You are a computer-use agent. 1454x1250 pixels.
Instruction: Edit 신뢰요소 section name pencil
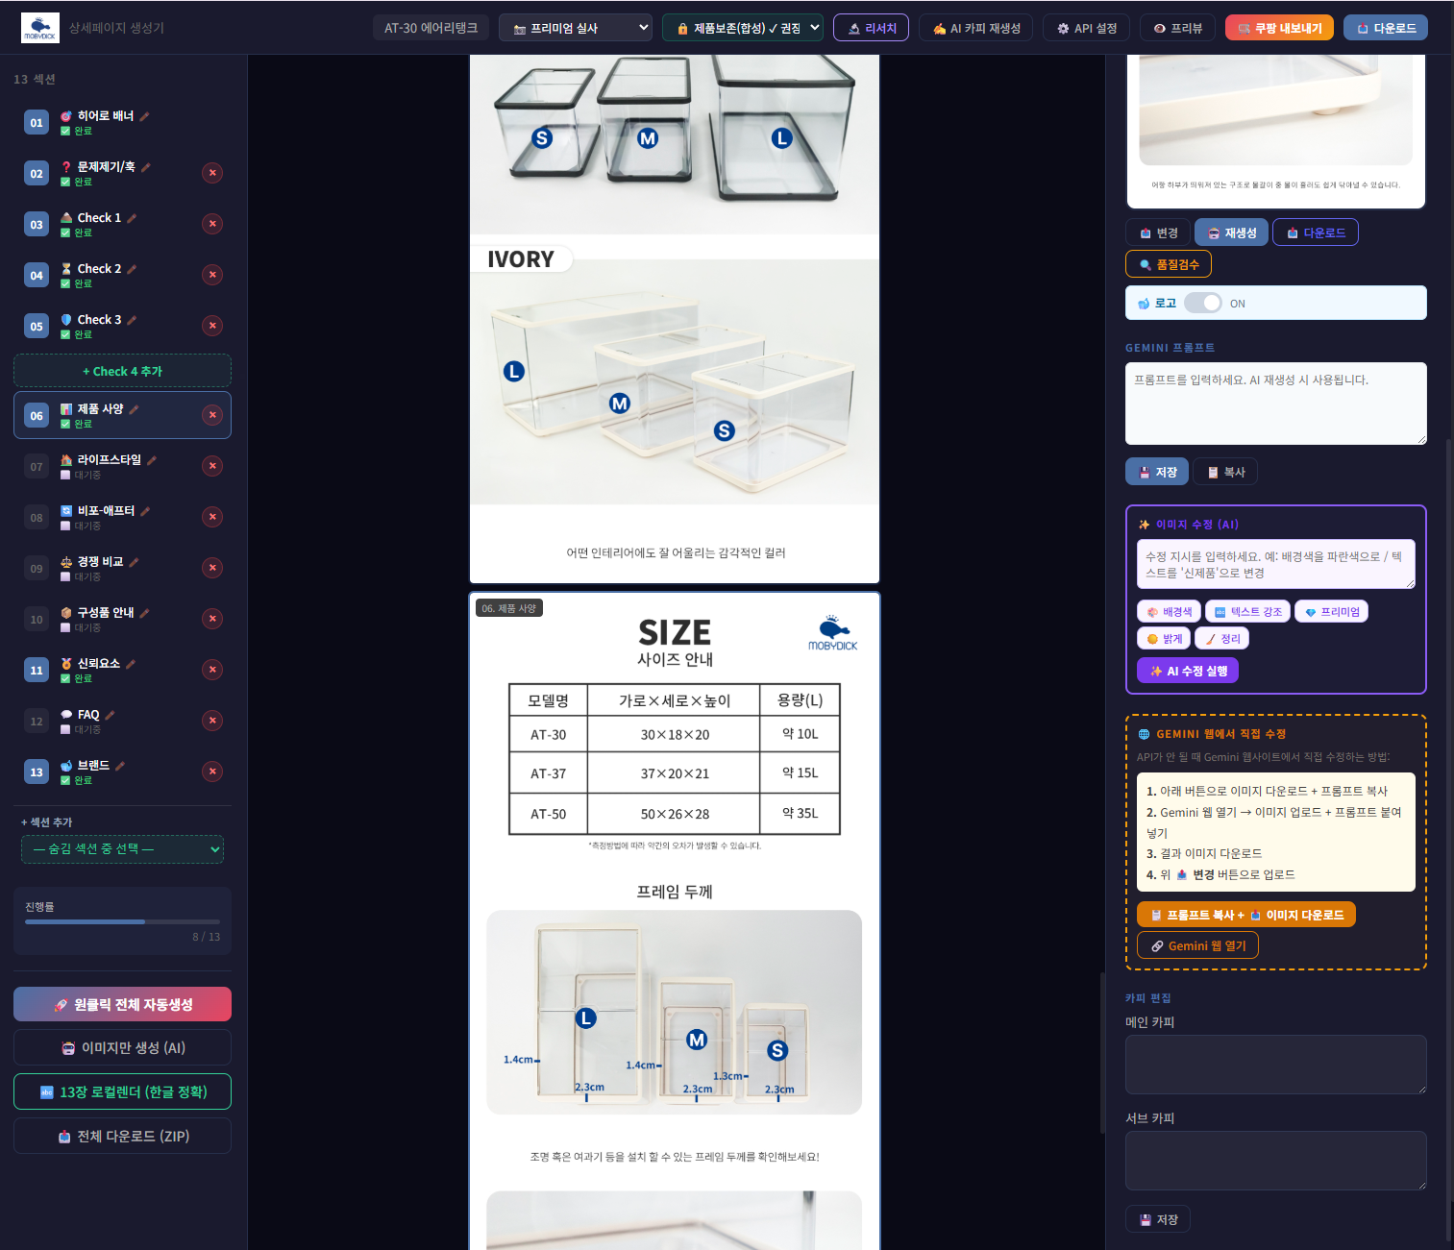click(x=130, y=664)
